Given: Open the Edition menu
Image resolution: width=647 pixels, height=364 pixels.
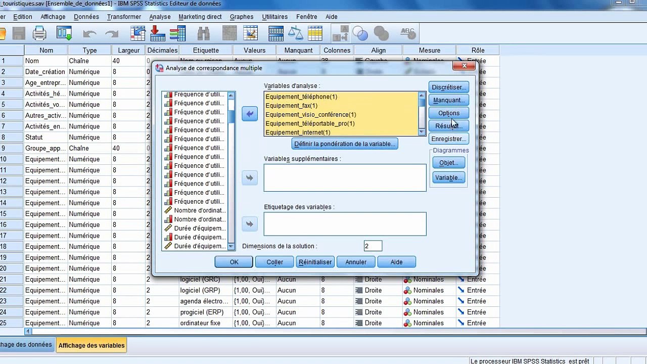Looking at the screenshot, I should (23, 17).
